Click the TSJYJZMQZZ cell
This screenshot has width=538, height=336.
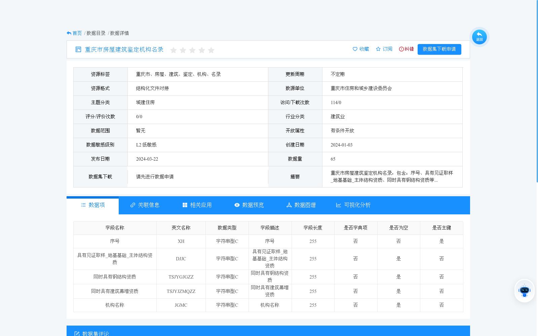pyautogui.click(x=181, y=291)
